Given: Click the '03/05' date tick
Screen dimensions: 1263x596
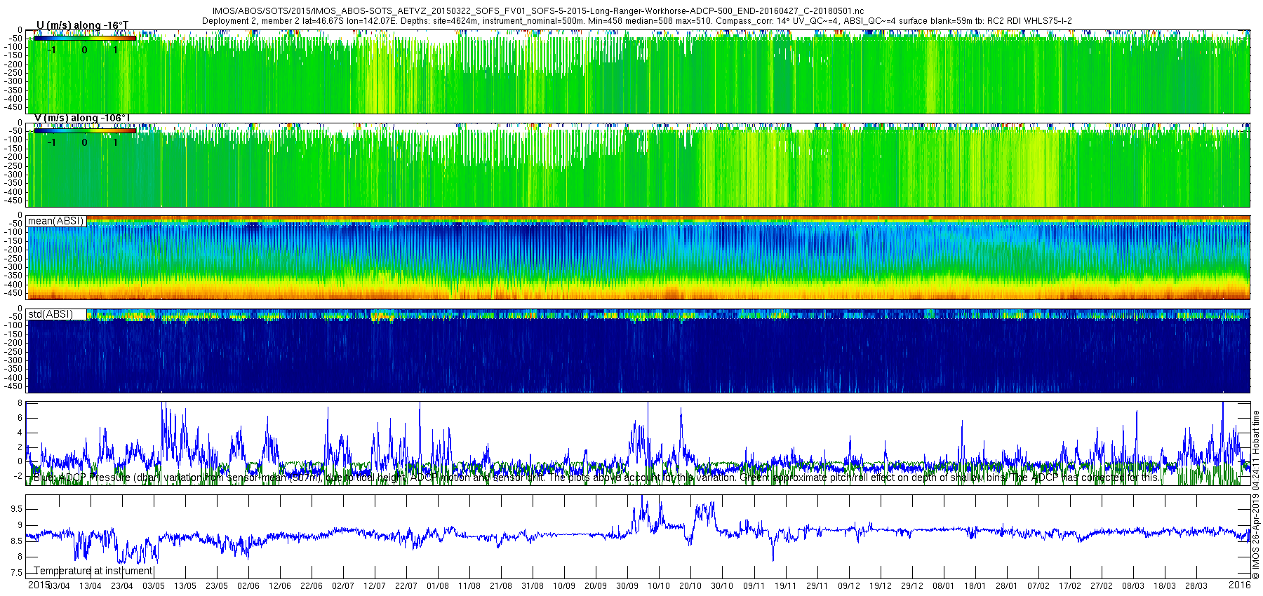Looking at the screenshot, I should 154,586.
